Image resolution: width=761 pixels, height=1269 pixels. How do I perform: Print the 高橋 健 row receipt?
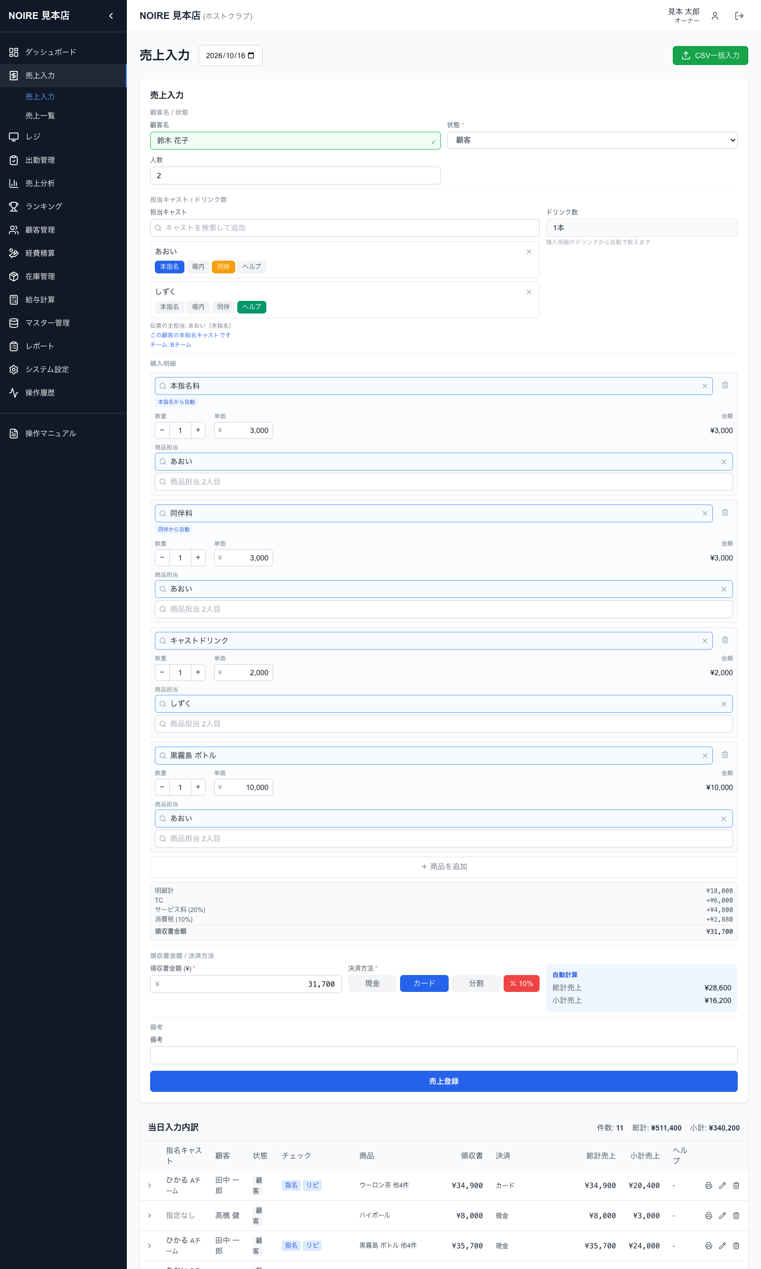point(709,1216)
